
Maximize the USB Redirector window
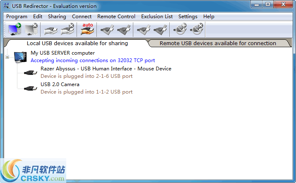click(268, 5)
